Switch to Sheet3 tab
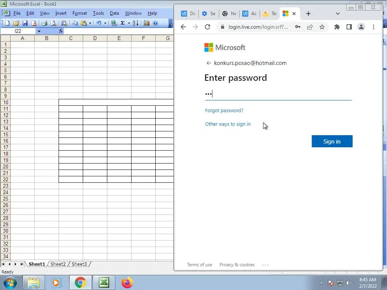This screenshot has width=387, height=290. pyautogui.click(x=79, y=264)
